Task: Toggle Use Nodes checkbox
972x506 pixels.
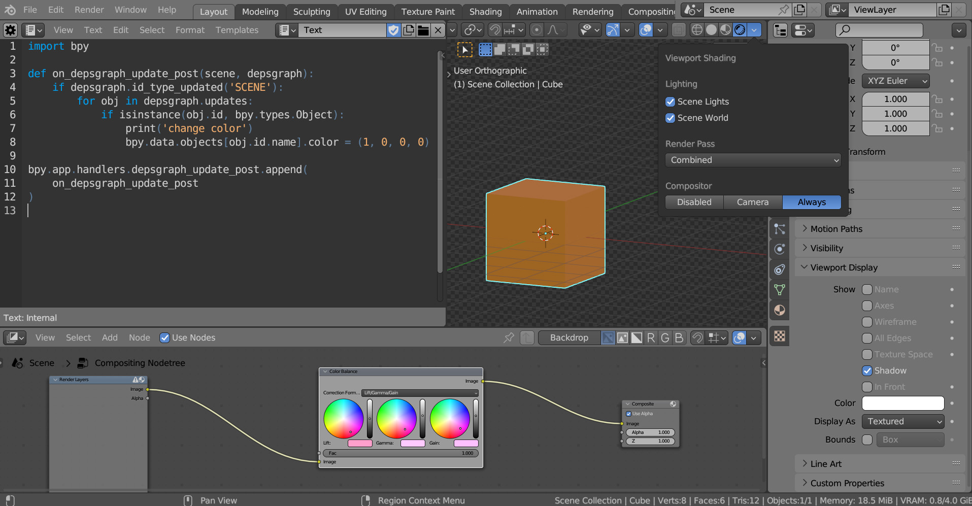Action: pyautogui.click(x=164, y=338)
